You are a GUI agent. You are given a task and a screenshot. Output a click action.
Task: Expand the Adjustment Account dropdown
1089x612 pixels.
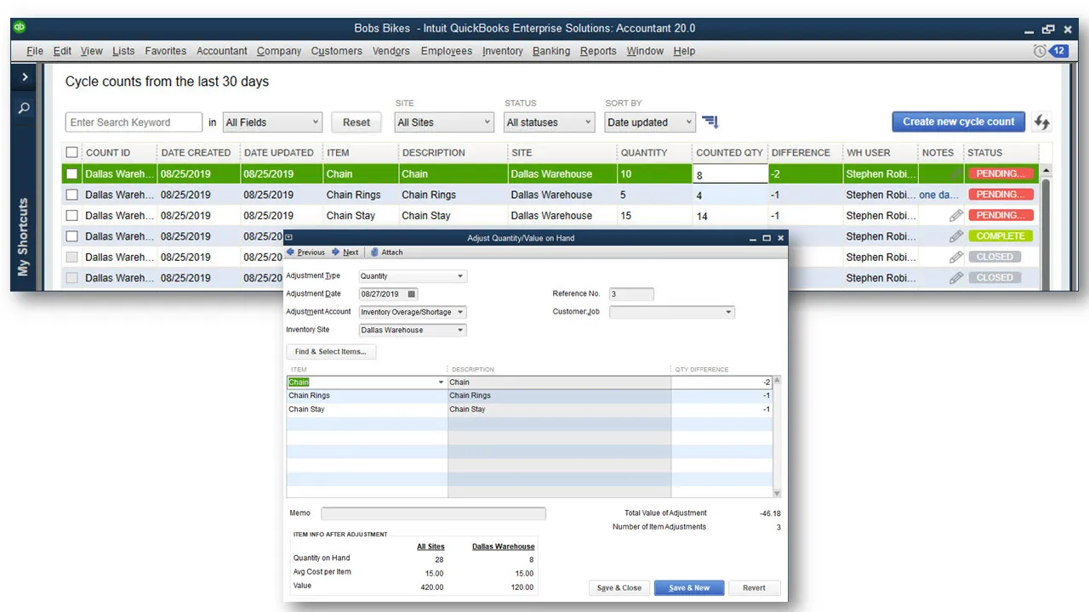[460, 312]
